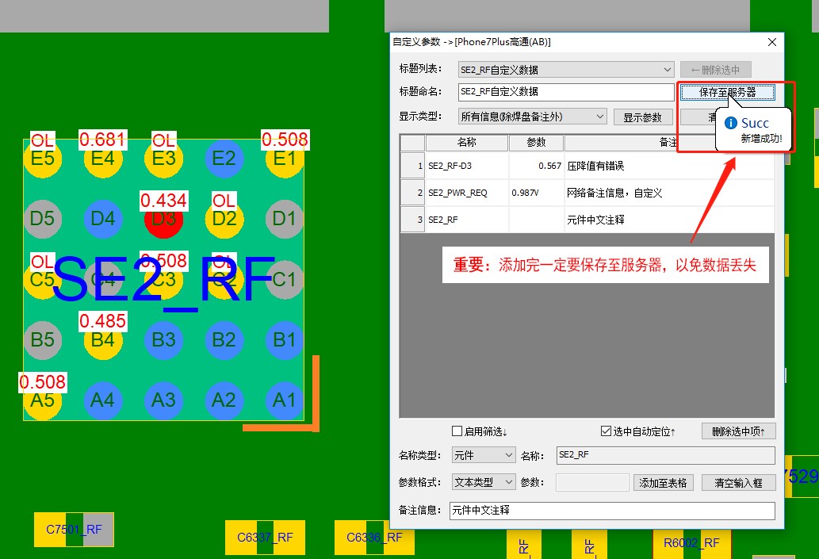Click 清空输入框 button
Screen dimensions: 819x559
coord(739,483)
